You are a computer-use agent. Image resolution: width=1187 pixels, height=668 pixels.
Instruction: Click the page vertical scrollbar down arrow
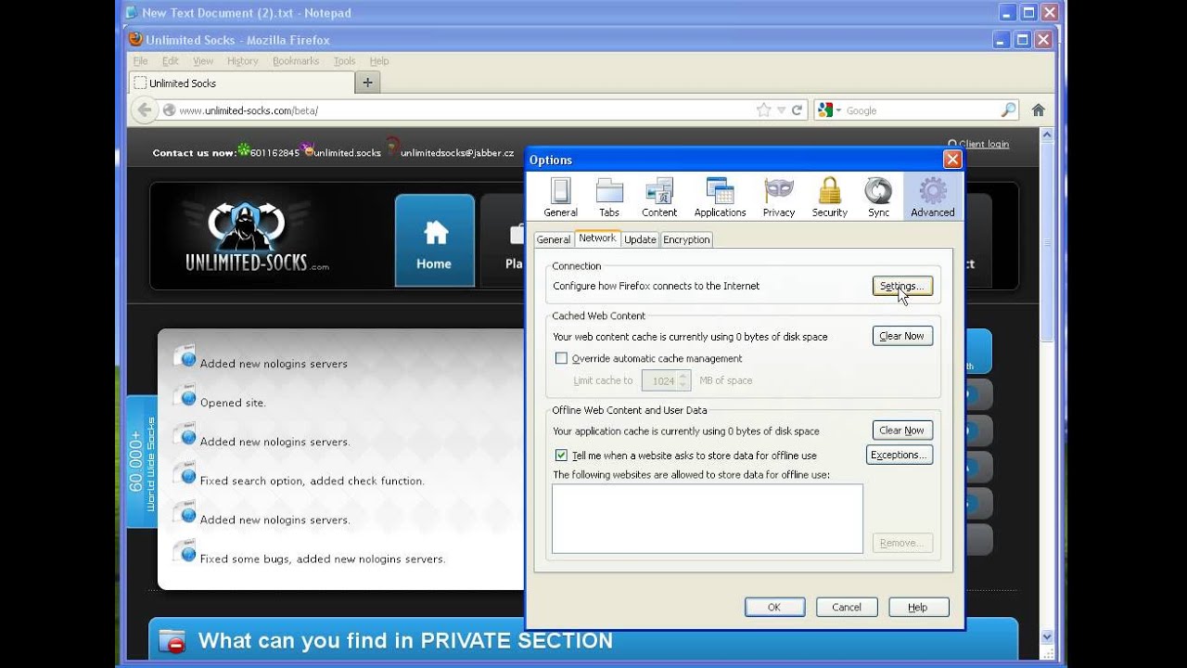(x=1048, y=636)
